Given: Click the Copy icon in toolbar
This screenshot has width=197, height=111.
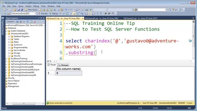Looking at the screenshot, I should tap(58, 10).
